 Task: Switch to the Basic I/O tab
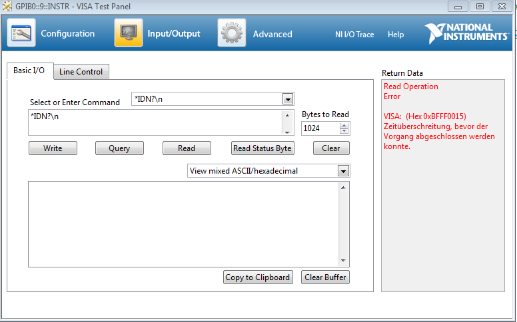pos(30,71)
